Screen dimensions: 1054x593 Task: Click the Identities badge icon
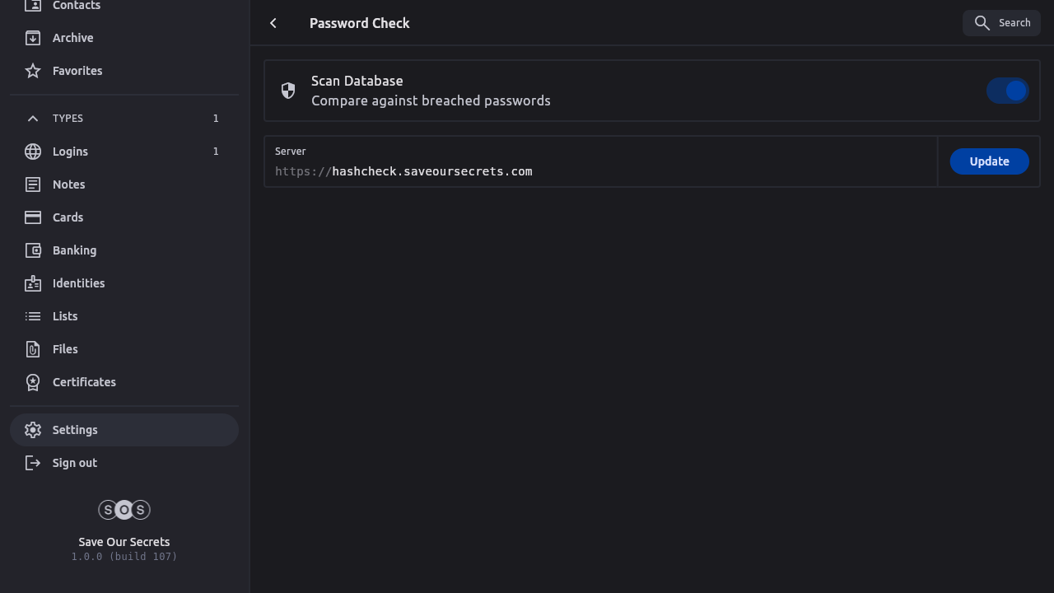tap(33, 283)
